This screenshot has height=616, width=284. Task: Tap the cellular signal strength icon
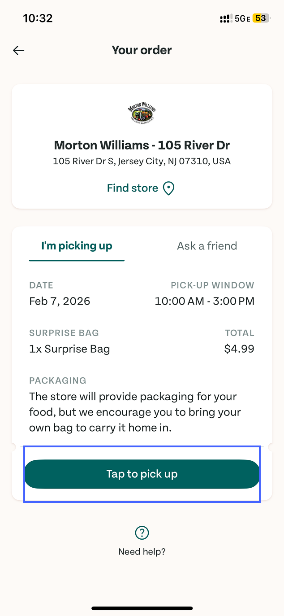(x=225, y=19)
